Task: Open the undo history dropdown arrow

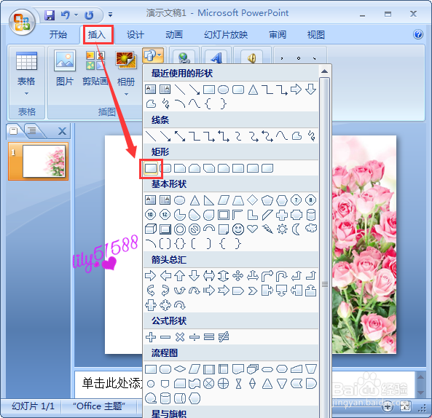Action: point(76,15)
